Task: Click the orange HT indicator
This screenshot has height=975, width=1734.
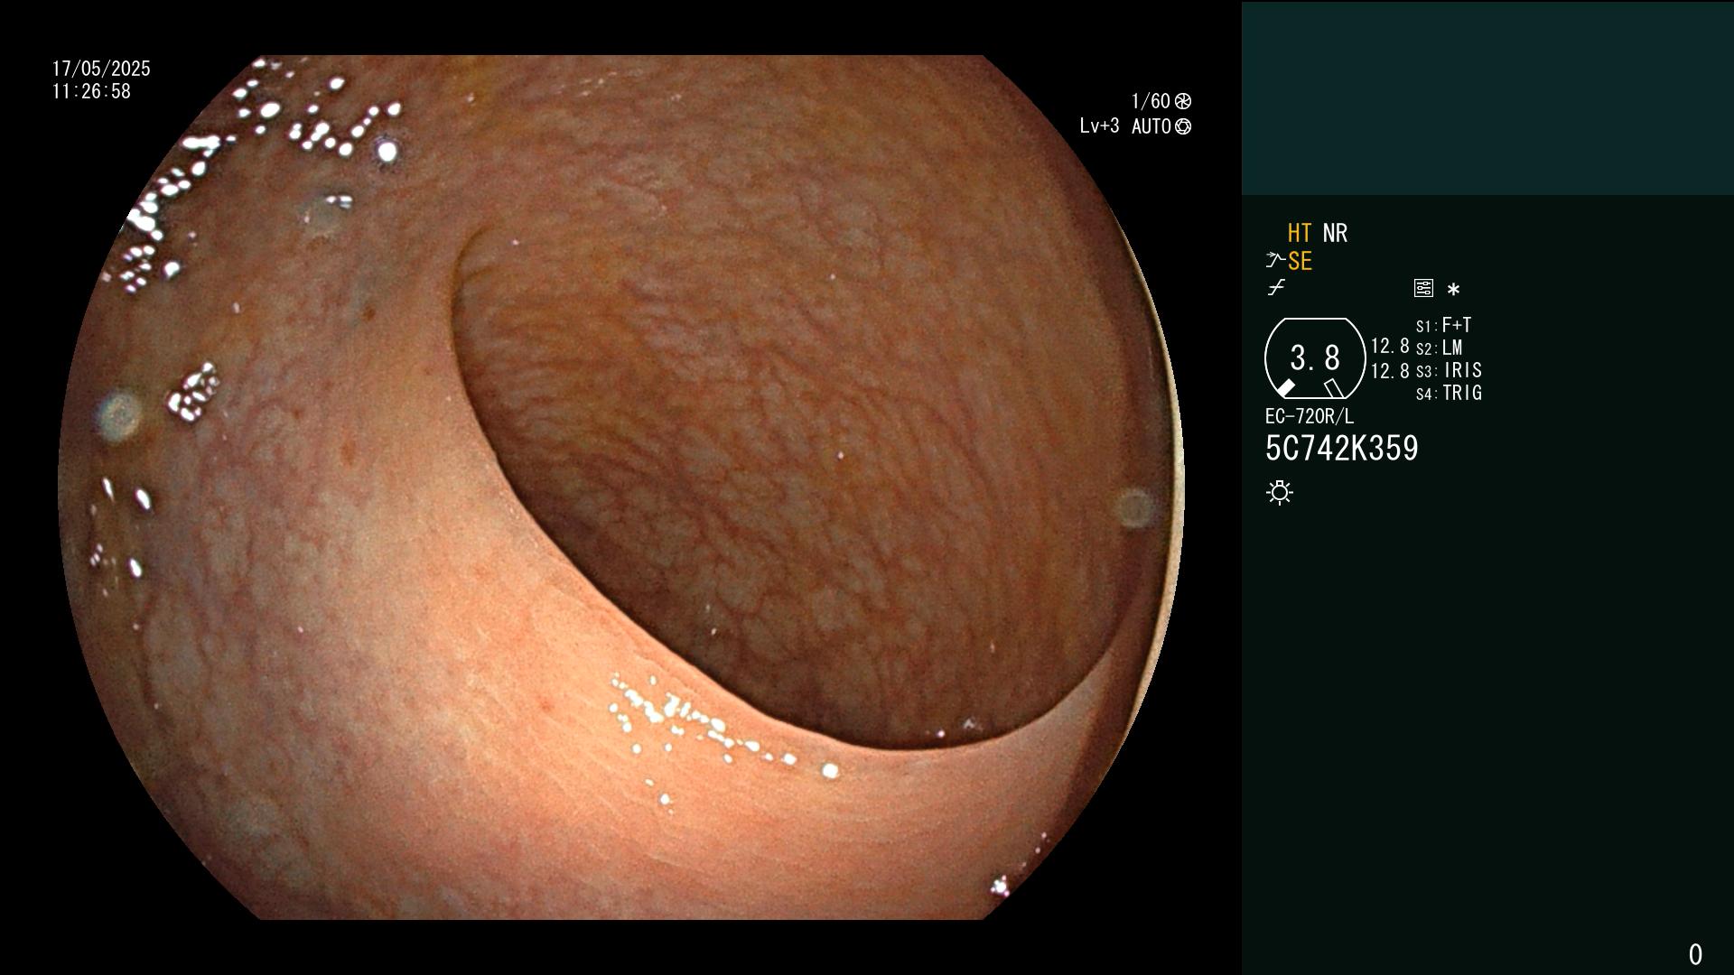Action: 1300,233
